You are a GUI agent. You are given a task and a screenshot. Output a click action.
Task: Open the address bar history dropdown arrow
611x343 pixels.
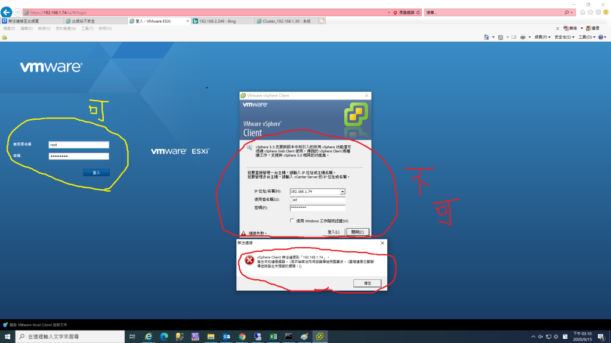(x=389, y=13)
